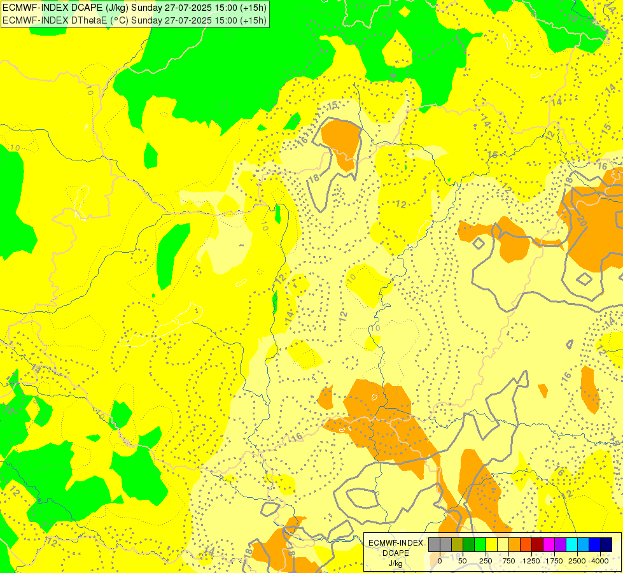Click the DThetaE title line in the header
This screenshot has width=623, height=573.
134,20
